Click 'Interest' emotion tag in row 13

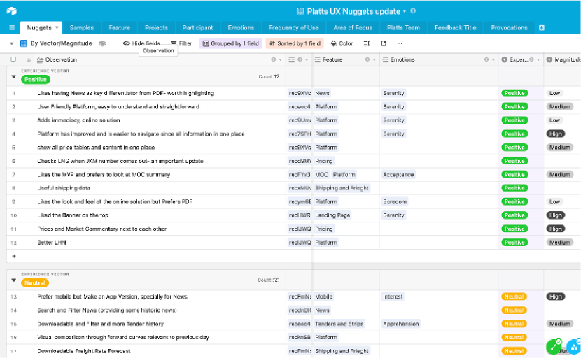click(x=393, y=296)
